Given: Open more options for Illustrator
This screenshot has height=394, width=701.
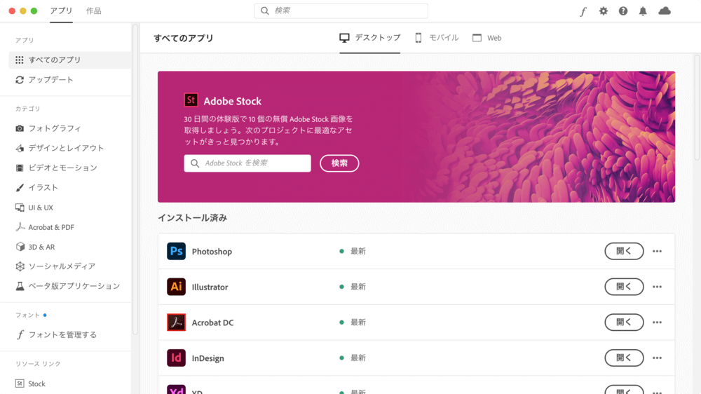Looking at the screenshot, I should [x=657, y=287].
